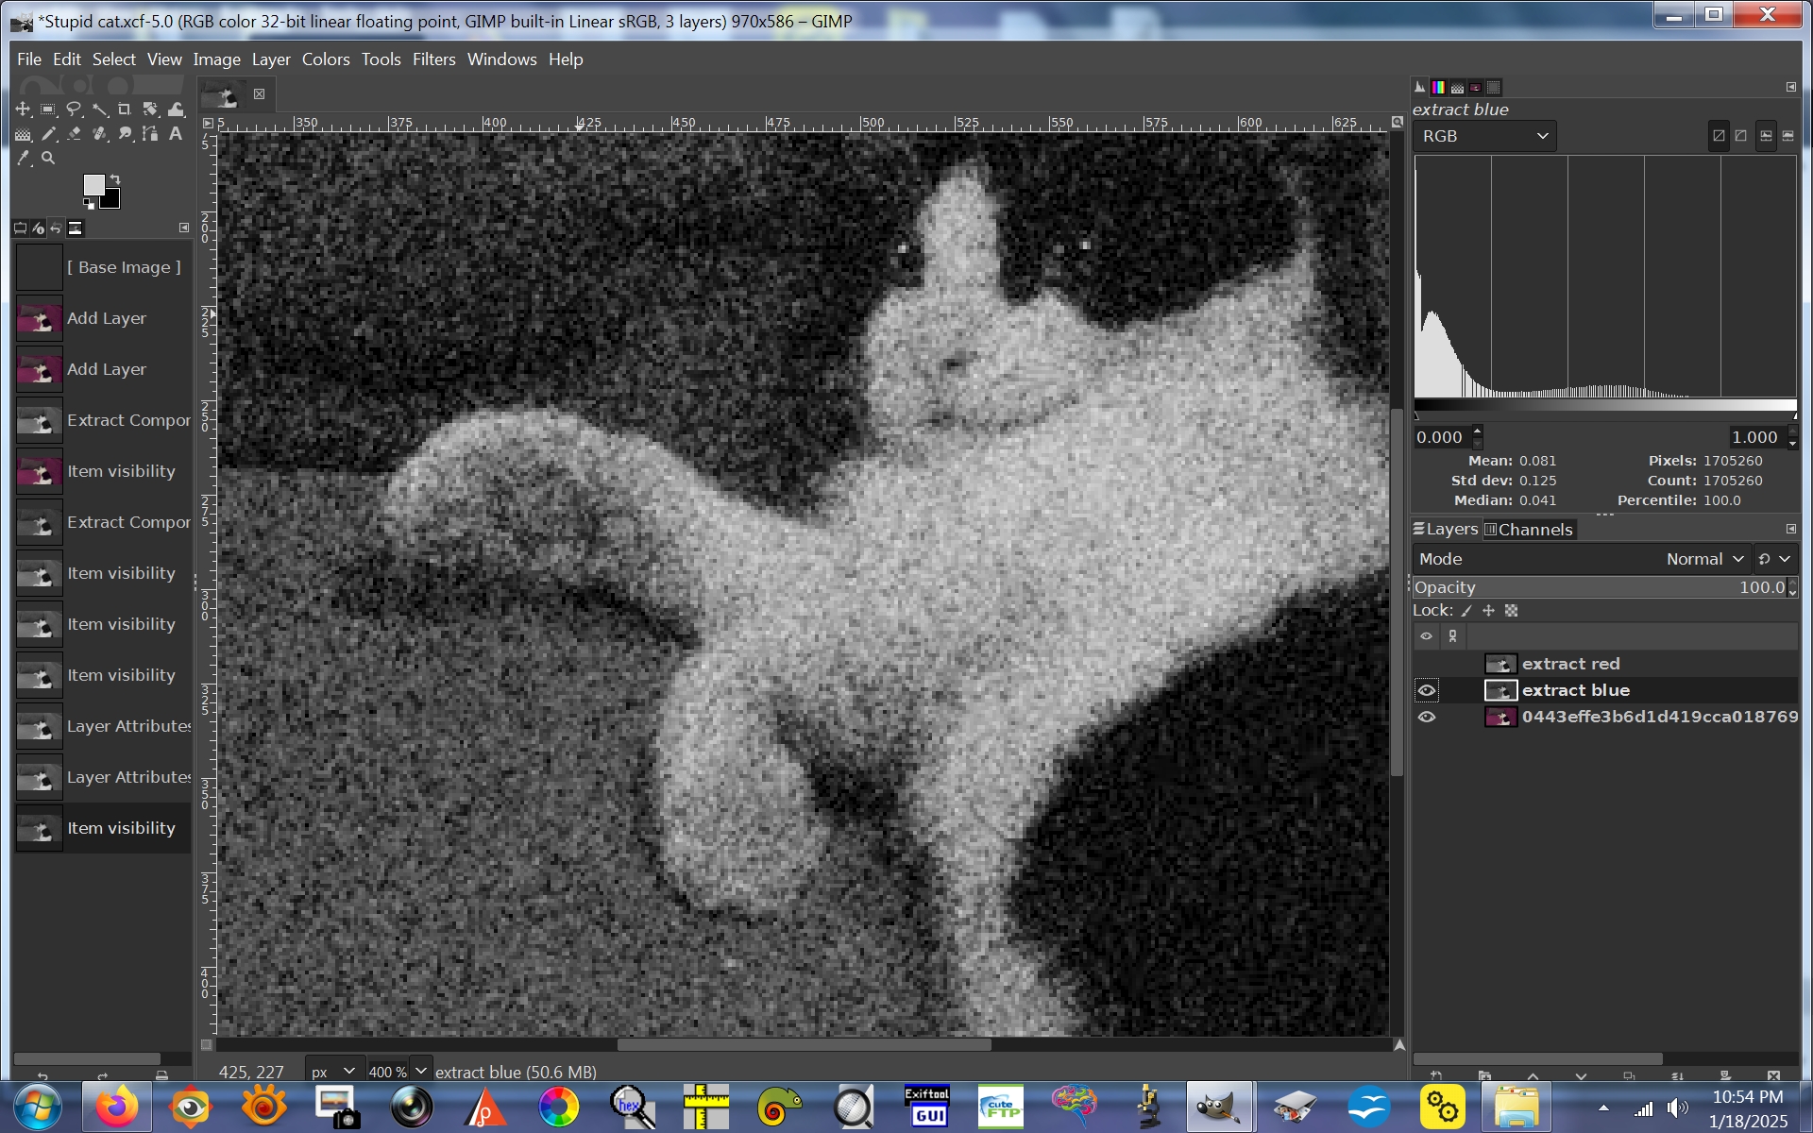This screenshot has height=1133, width=1813.
Task: Switch histogram to logarithmic view
Action: pos(1740,136)
